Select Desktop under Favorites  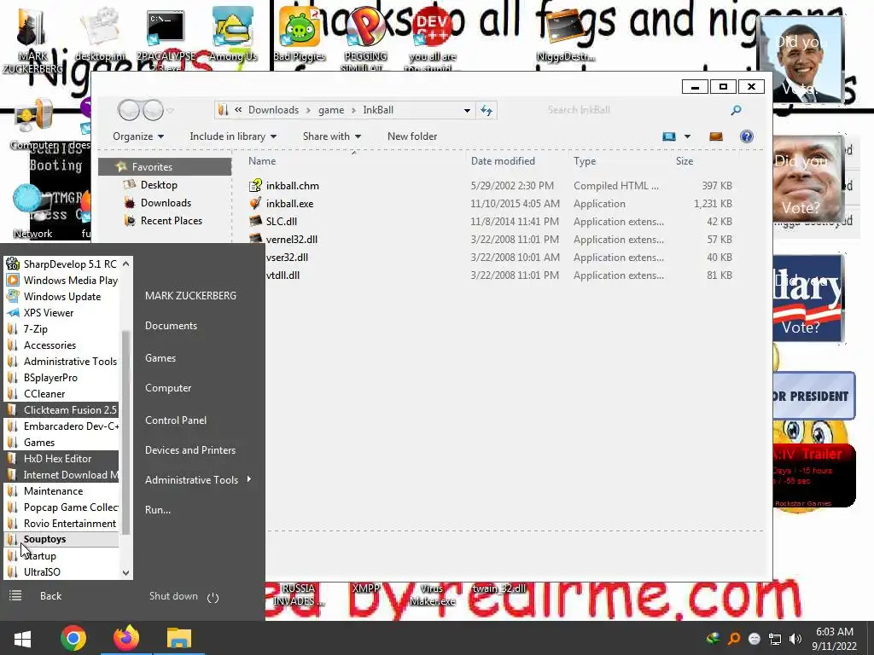tap(159, 185)
